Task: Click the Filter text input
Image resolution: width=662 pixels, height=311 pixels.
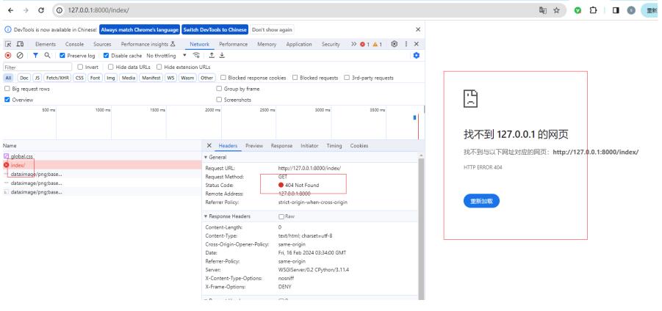Action: pos(37,67)
